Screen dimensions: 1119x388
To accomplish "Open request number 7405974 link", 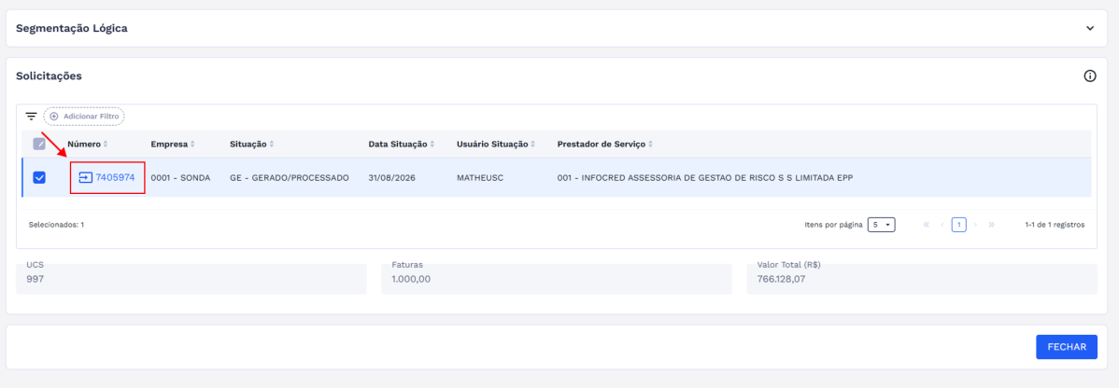I will (x=107, y=177).
